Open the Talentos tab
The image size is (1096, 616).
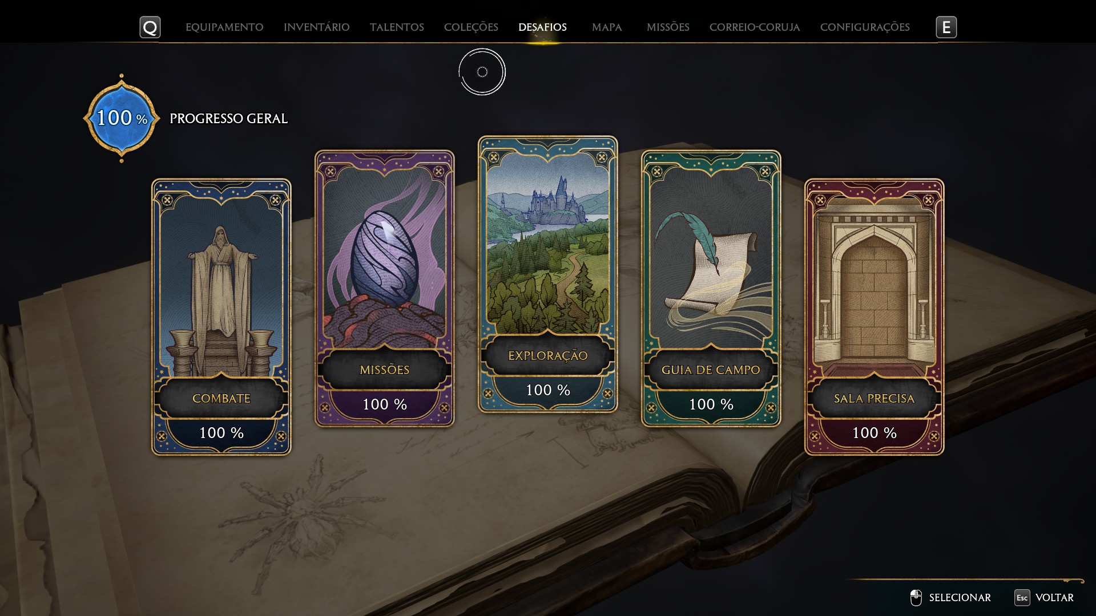click(397, 27)
